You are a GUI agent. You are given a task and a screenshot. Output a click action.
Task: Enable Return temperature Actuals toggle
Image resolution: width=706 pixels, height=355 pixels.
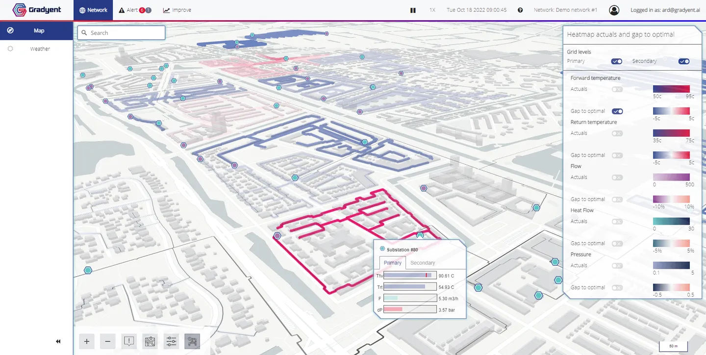[x=617, y=133]
